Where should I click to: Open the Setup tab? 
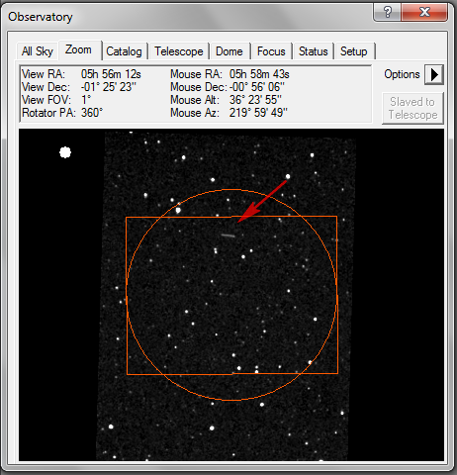[354, 51]
